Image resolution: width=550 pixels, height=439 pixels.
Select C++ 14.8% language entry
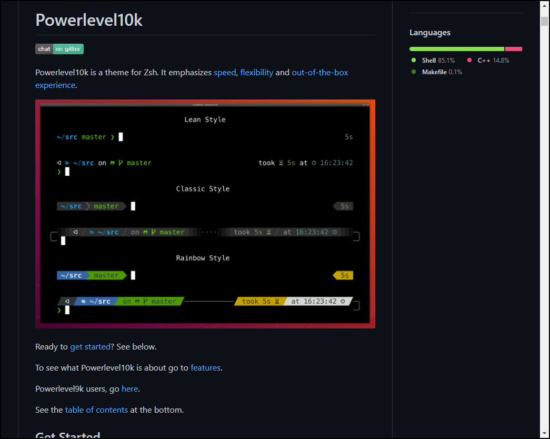[x=488, y=61]
